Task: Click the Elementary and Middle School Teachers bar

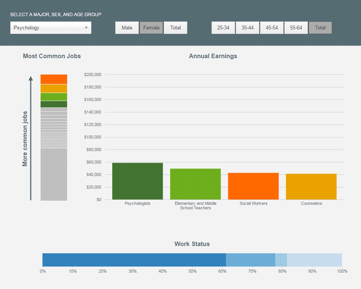Action: point(195,184)
